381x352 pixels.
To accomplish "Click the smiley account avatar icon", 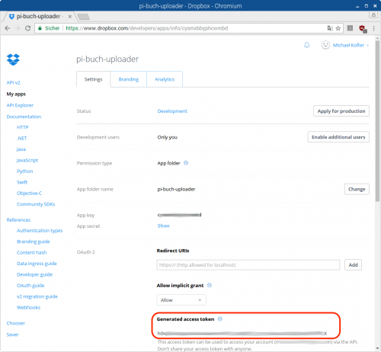I will point(325,45).
